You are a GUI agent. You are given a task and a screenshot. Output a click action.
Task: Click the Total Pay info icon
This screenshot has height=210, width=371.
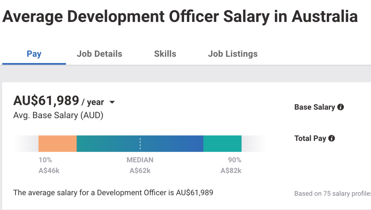pyautogui.click(x=331, y=138)
